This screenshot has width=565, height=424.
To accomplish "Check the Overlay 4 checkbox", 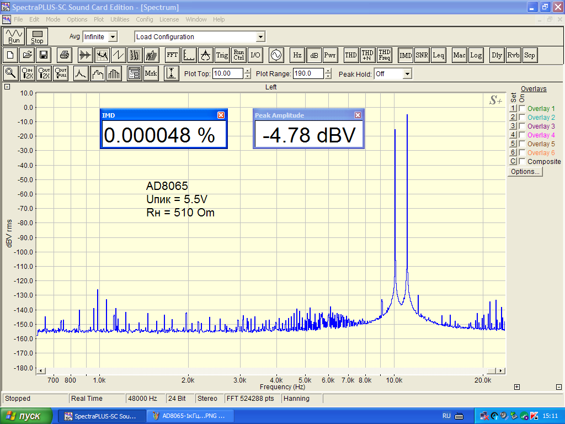I will click(522, 135).
